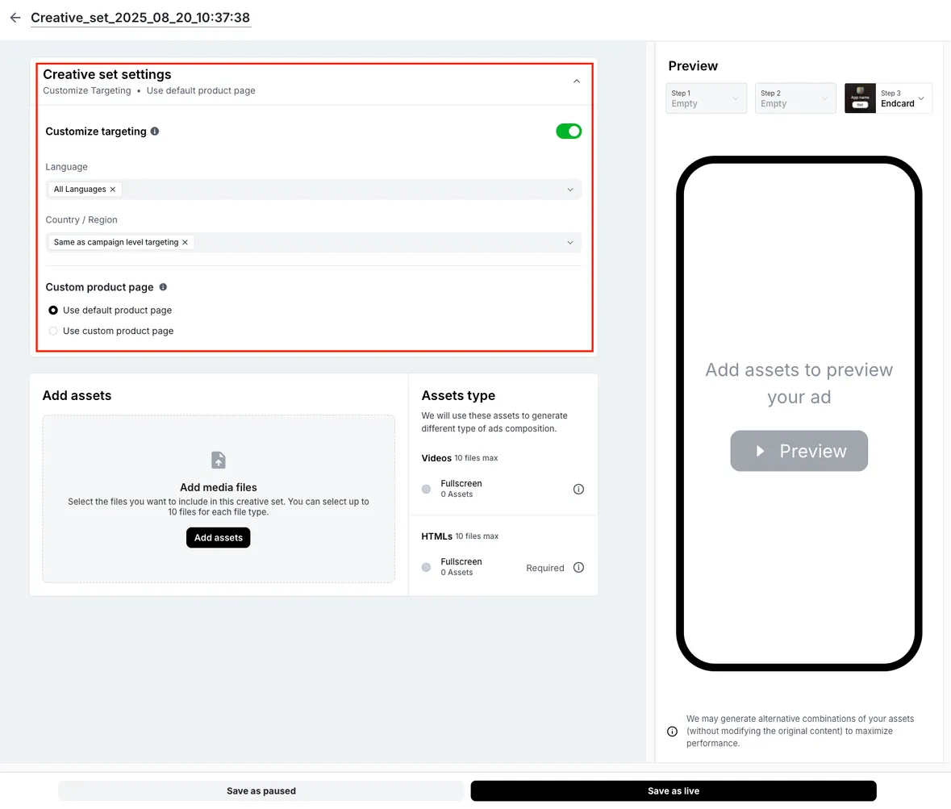This screenshot has width=951, height=809.
Task: Click the Preview play button on phone mockup
Action: (799, 451)
